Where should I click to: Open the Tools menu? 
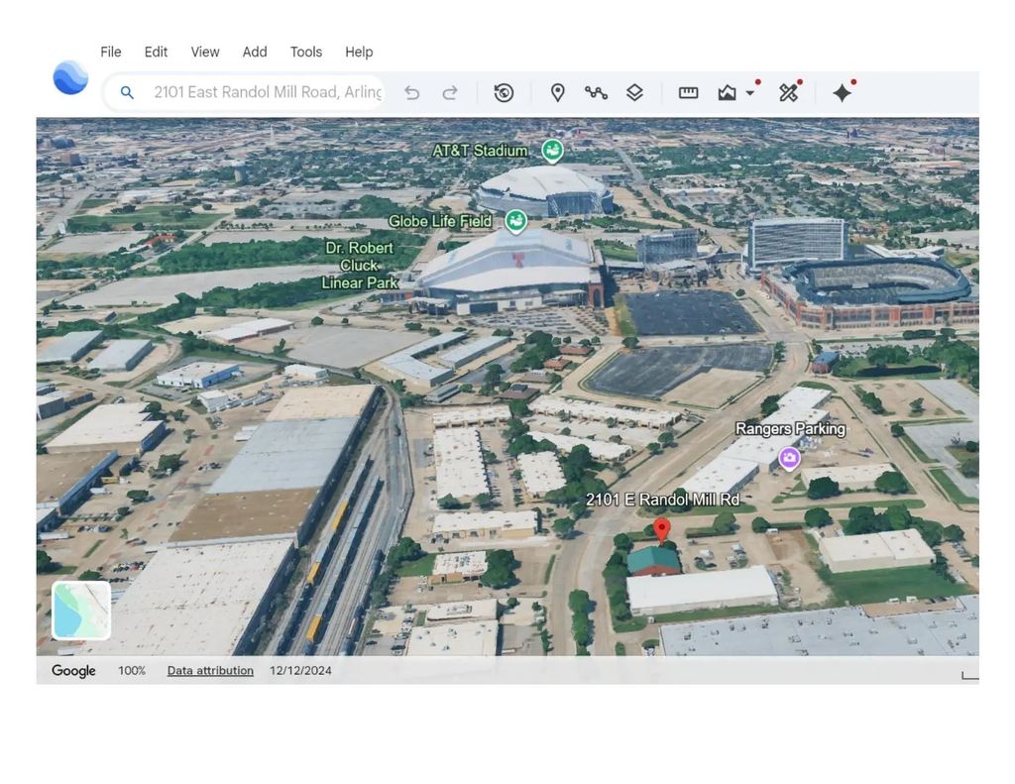306,52
